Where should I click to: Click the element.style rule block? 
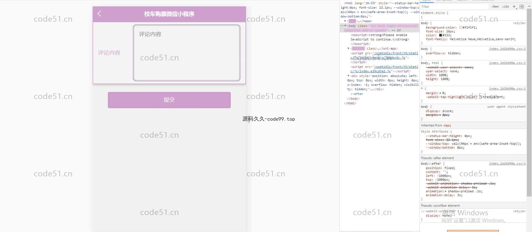coord(473,15)
